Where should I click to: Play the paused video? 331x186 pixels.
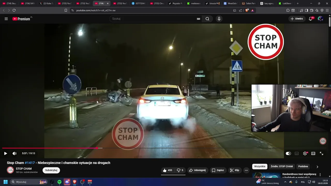(x=5, y=153)
